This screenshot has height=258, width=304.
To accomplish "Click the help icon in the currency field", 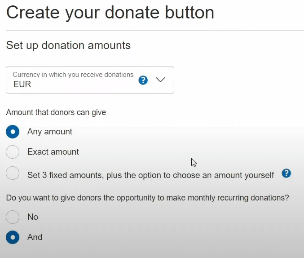I will click(x=143, y=80).
